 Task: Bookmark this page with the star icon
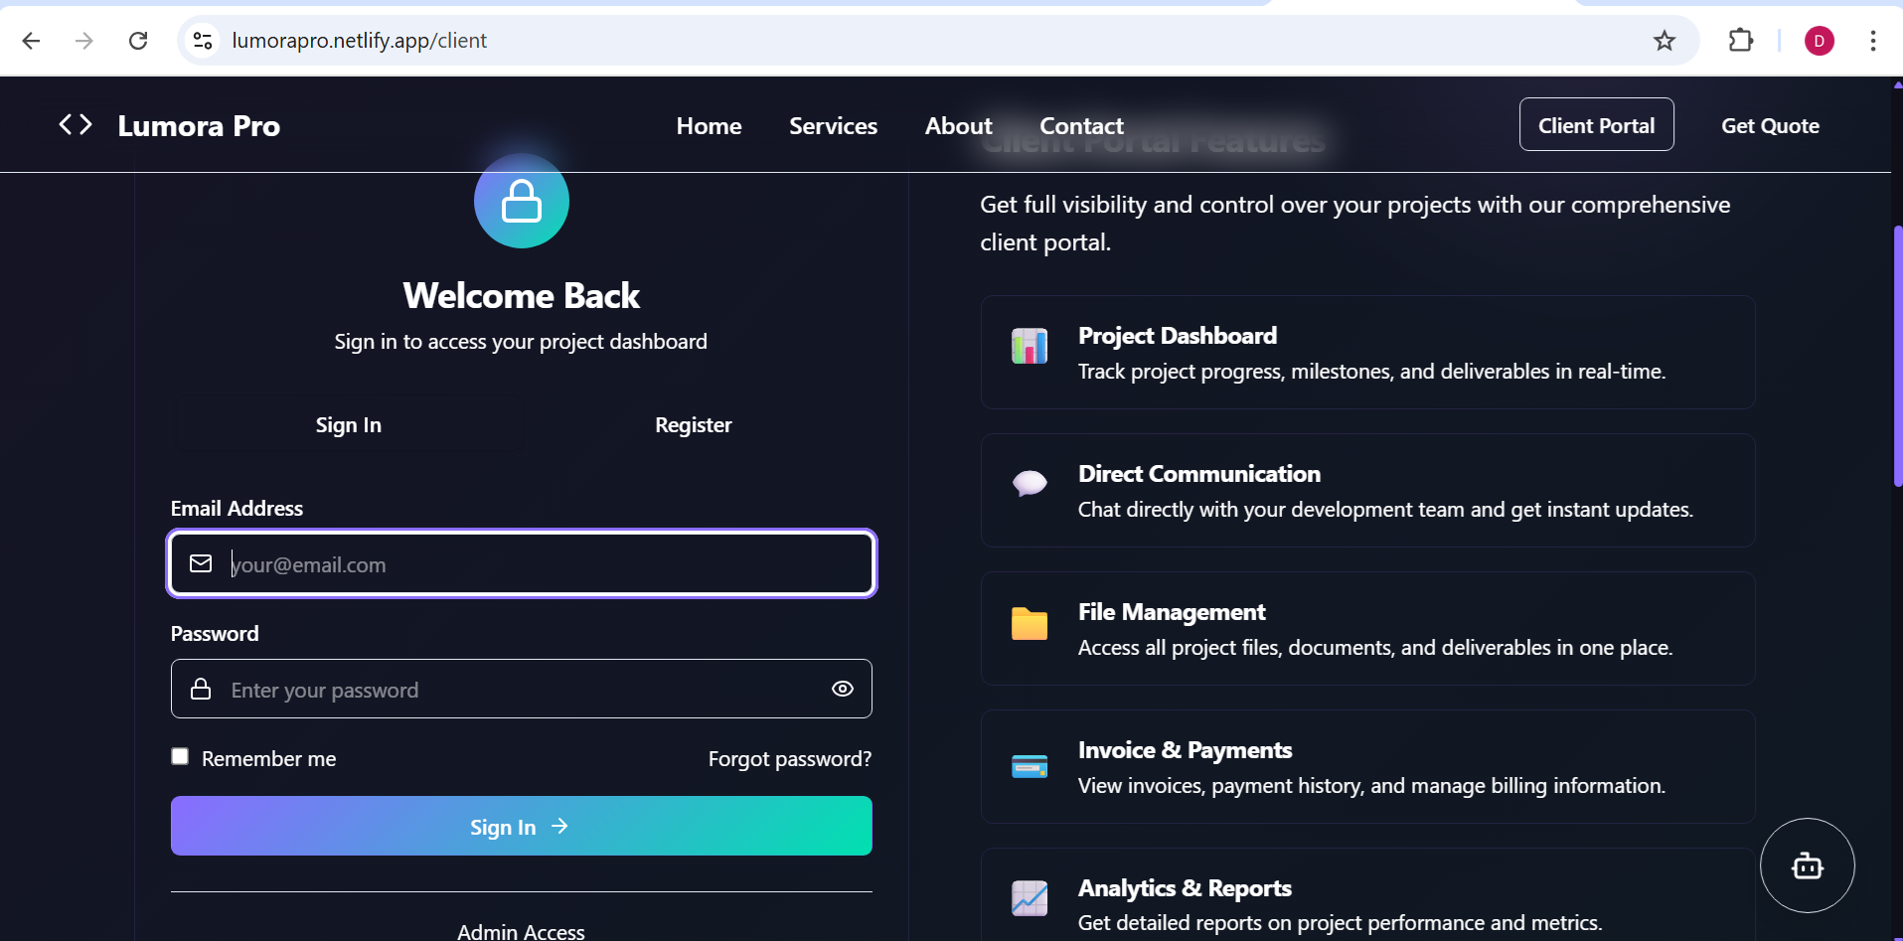1665,41
